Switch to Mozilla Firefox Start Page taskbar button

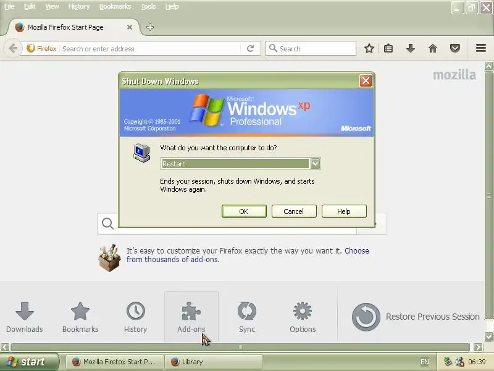(114, 362)
